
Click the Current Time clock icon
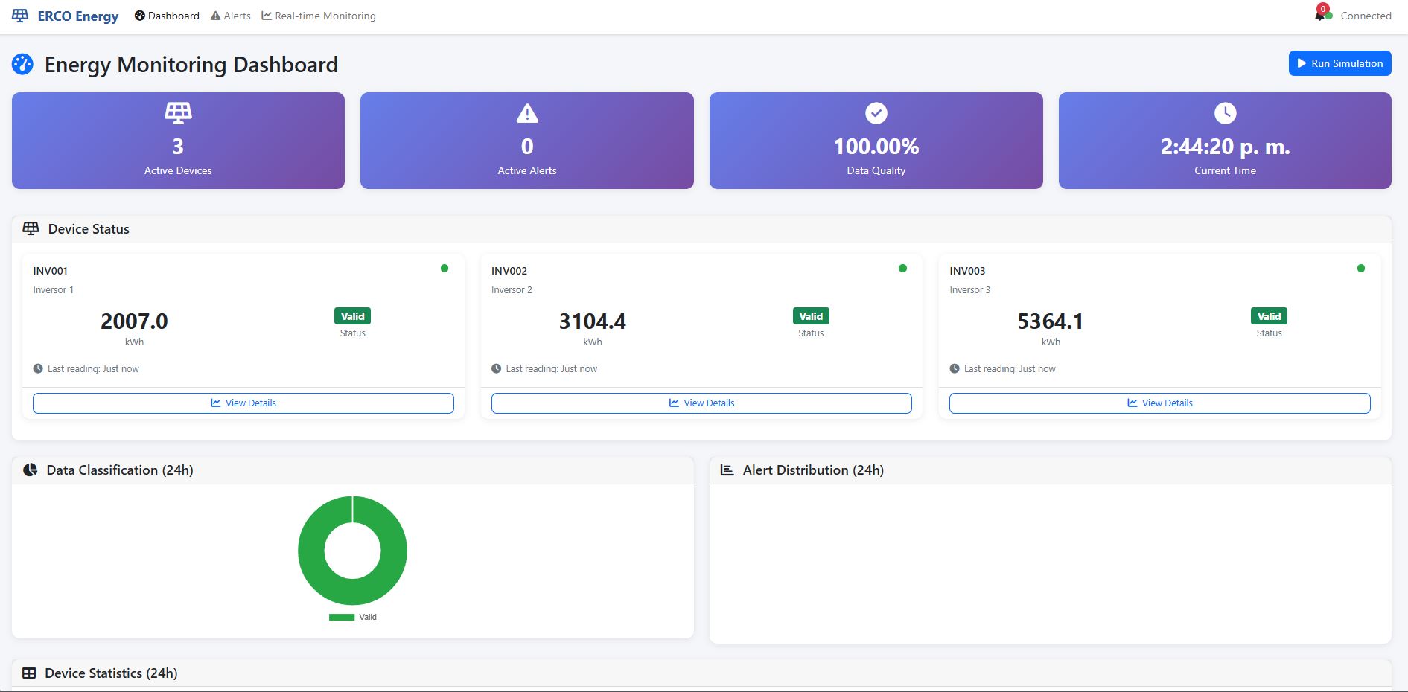pyautogui.click(x=1225, y=113)
